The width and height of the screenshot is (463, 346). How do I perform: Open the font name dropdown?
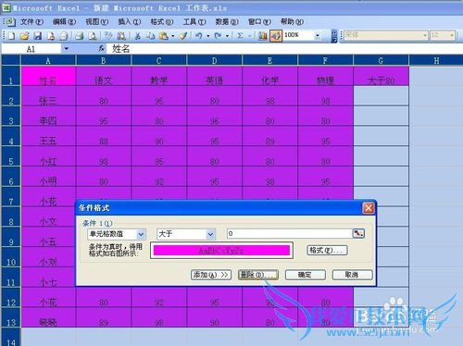[425, 35]
